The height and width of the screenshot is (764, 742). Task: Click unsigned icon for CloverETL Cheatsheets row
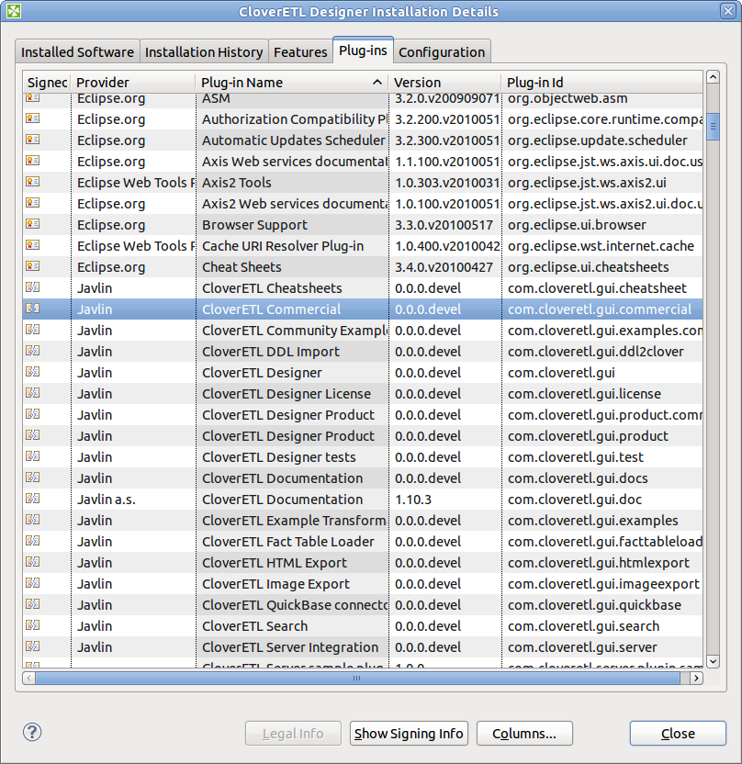point(33,287)
